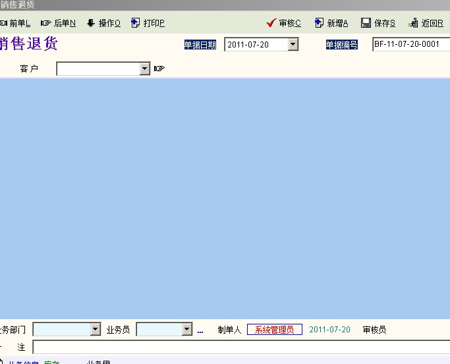Click the 前单L previous document button
The height and width of the screenshot is (364, 450).
(x=16, y=23)
